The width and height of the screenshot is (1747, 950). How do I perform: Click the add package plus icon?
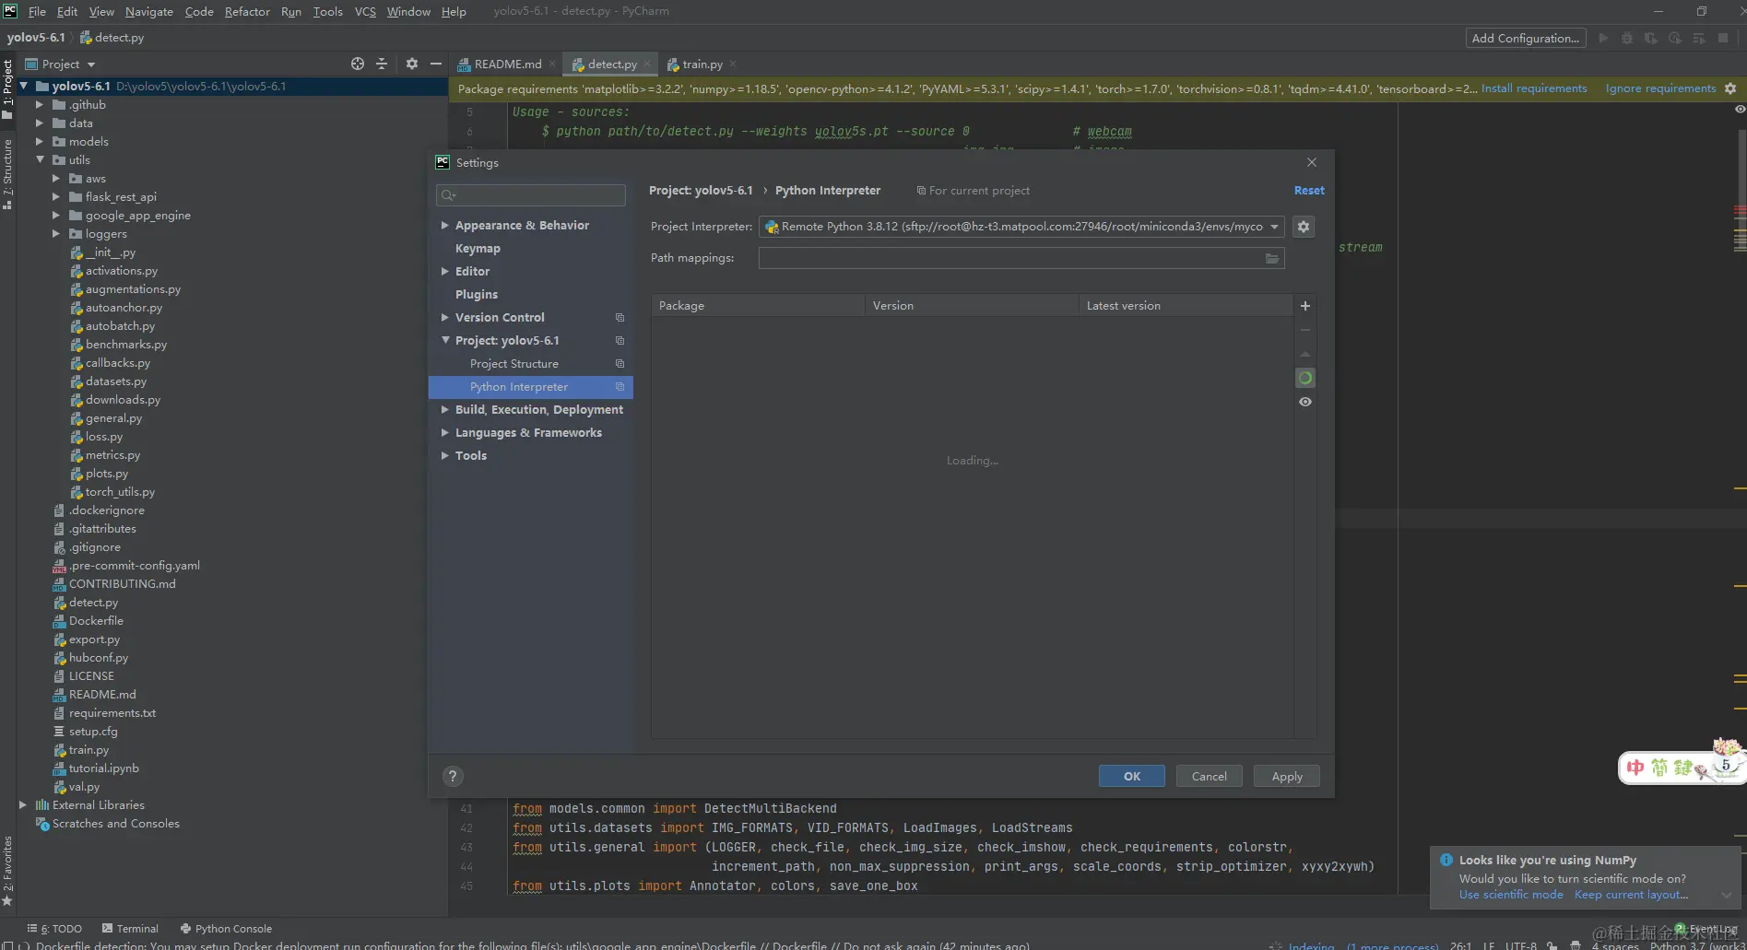[1304, 306]
